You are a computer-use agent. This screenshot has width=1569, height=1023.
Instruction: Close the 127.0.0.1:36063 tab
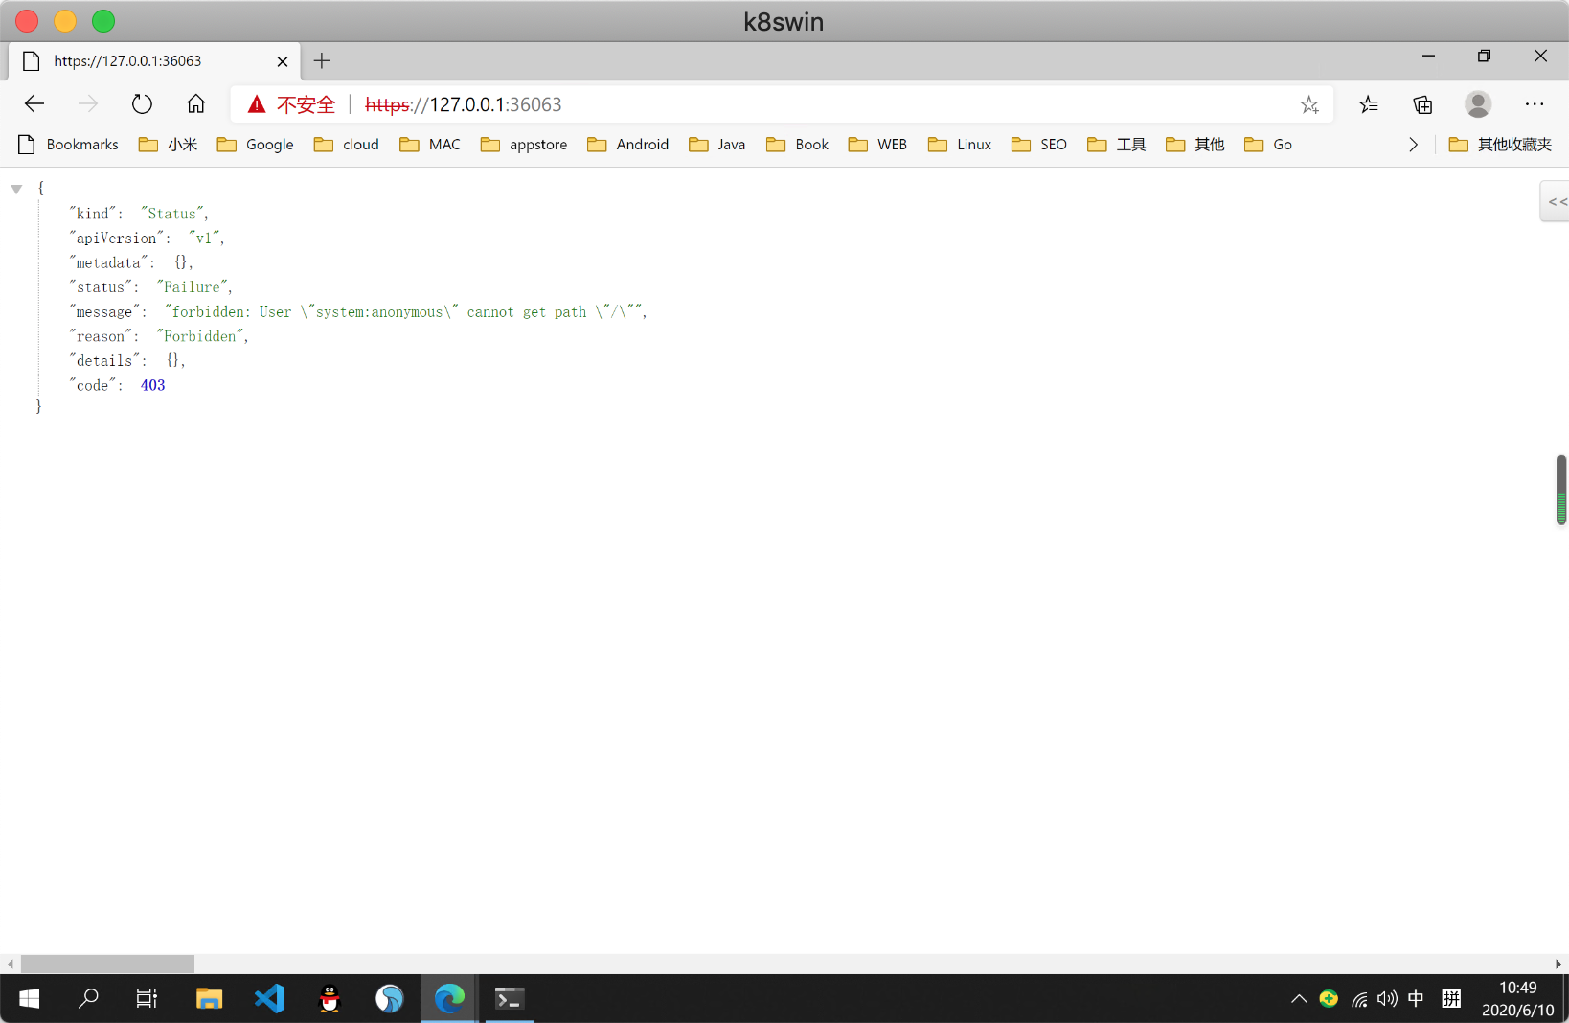[283, 61]
